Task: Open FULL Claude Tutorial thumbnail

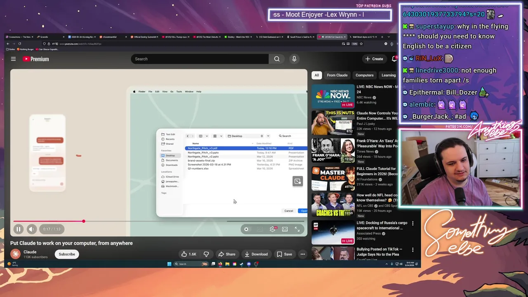Action: [333, 178]
